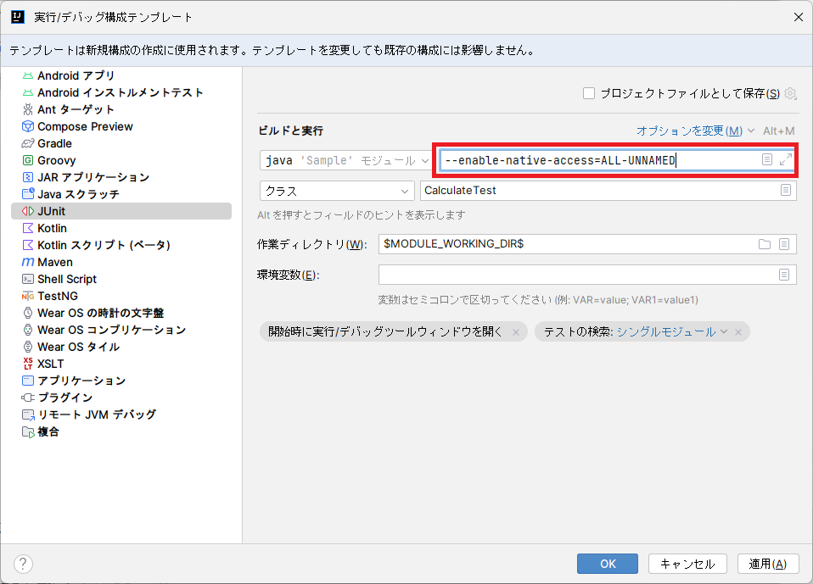Click リモート JVM デバッグ icon
The height and width of the screenshot is (584, 813).
28,414
